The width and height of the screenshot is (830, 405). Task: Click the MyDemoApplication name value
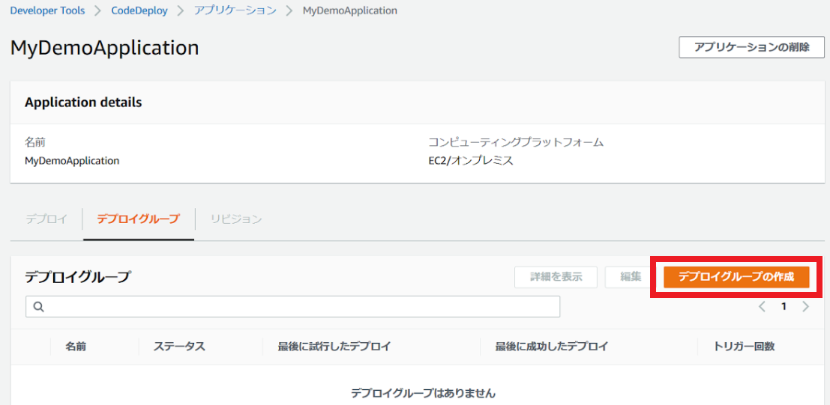click(x=72, y=161)
